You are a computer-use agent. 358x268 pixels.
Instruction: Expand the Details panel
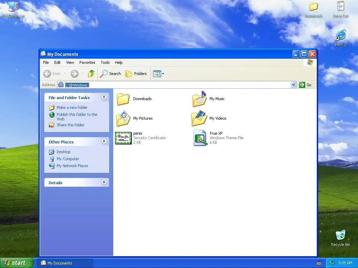click(104, 182)
